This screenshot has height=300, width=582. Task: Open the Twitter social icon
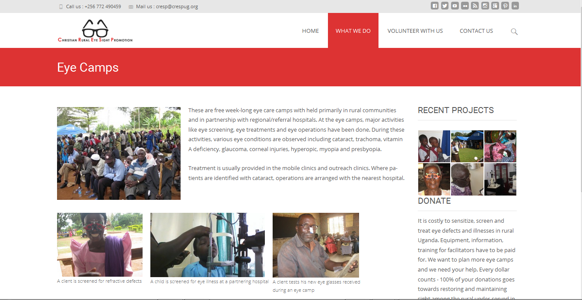click(x=445, y=6)
